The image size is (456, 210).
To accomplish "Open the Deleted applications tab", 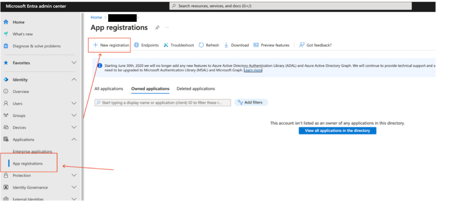I will click(x=196, y=89).
